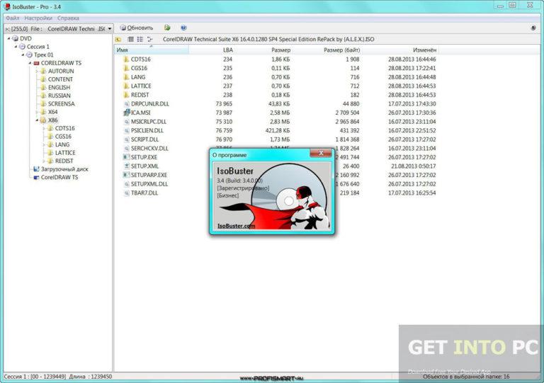544x383 pixels.
Task: Click the CDTS16 folder icon in file list
Action: [126, 59]
